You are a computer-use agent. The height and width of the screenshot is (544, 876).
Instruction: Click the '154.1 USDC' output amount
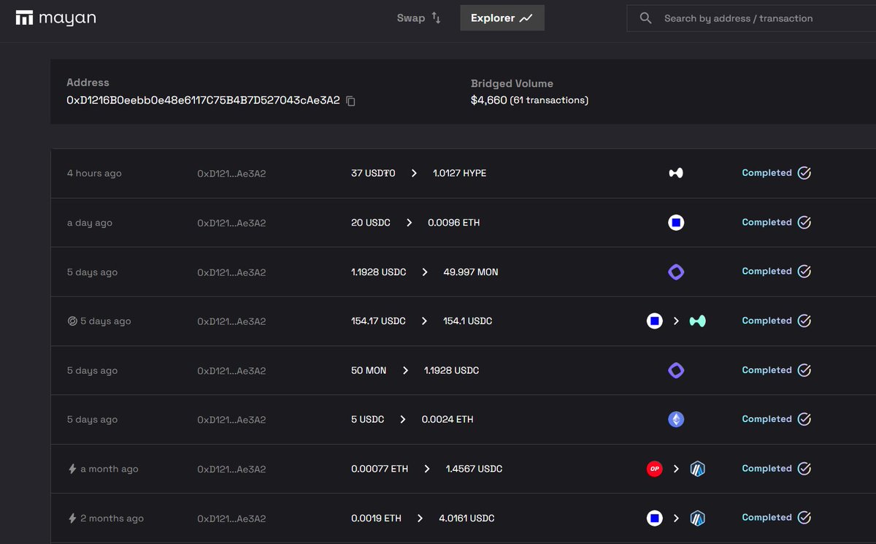pos(467,321)
